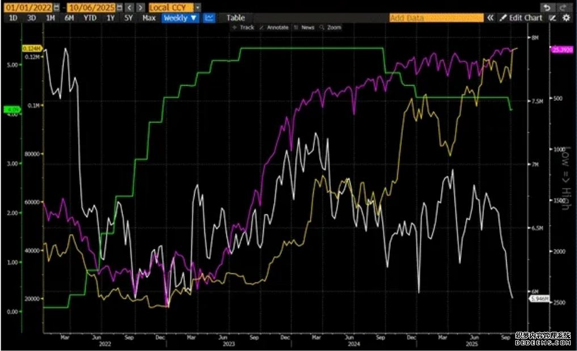
Task: Shift date range back with left arrow
Action: pyautogui.click(x=129, y=7)
